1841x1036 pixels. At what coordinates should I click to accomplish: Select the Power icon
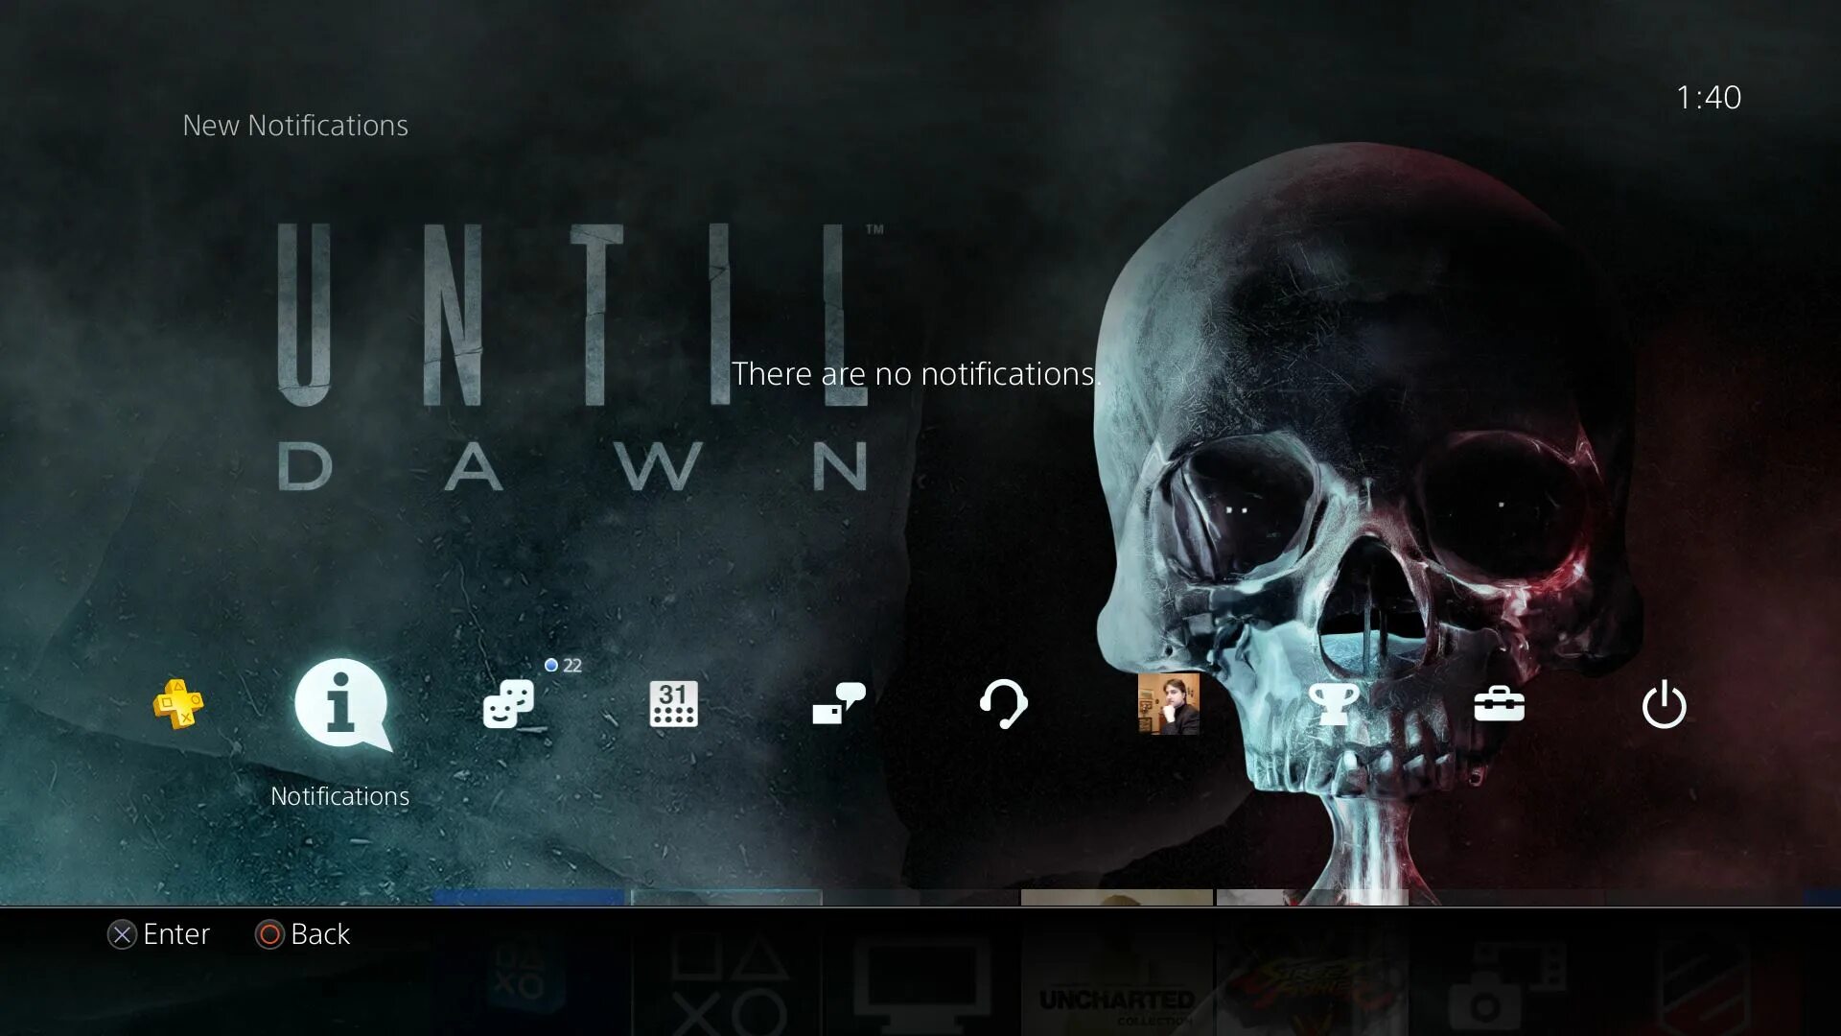point(1664,705)
